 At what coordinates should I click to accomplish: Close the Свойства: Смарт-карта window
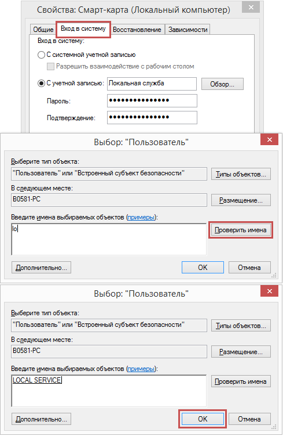[x=251, y=7]
